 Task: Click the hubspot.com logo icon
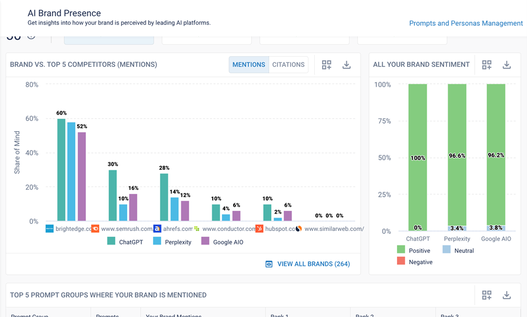259,229
